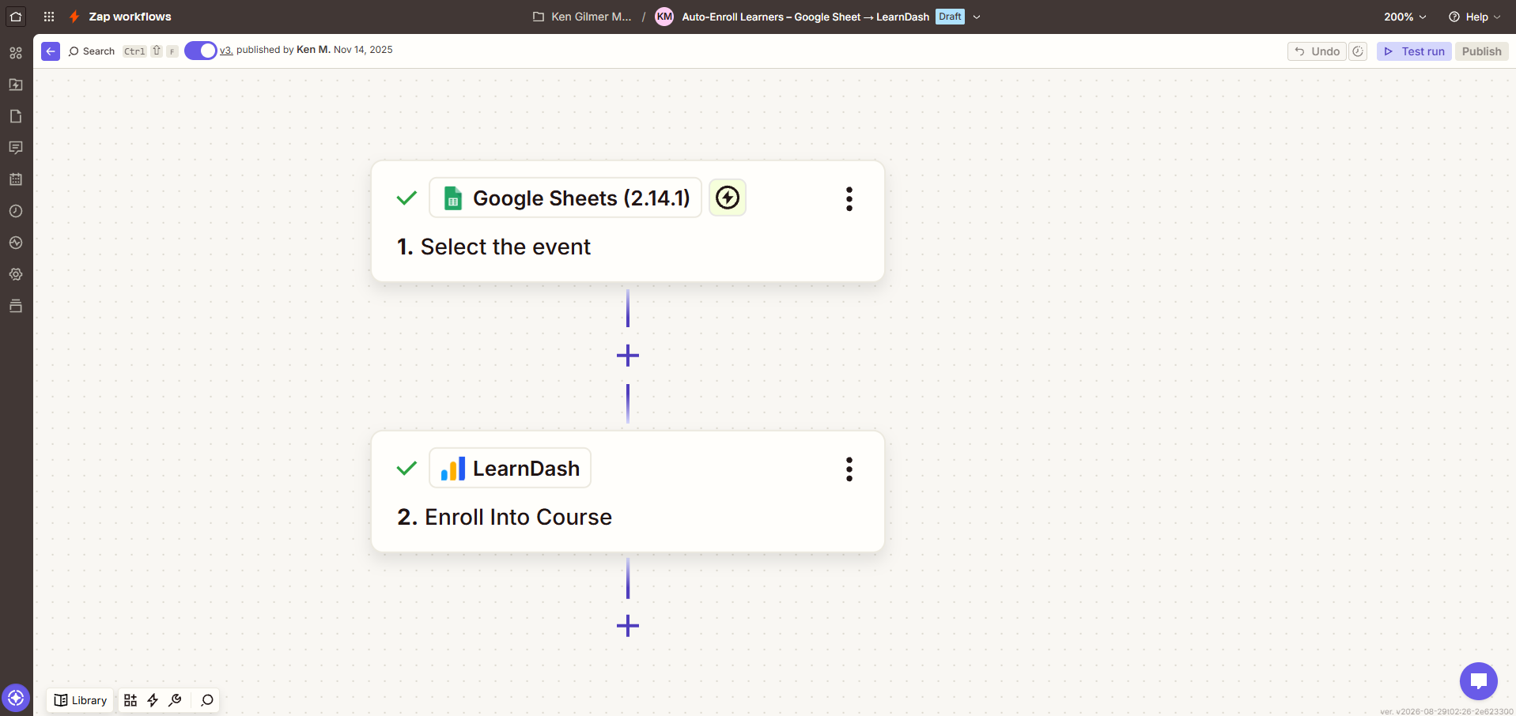Open the folder with lightning bolt sidebar icon
The height and width of the screenshot is (716, 1516).
pos(16,85)
